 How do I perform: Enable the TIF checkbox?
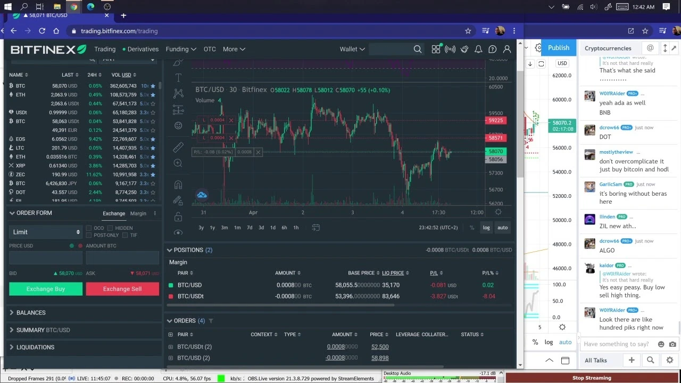click(126, 235)
